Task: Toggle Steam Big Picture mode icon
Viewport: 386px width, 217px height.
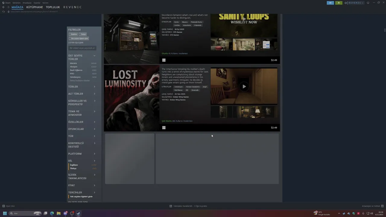Action: coord(368,3)
